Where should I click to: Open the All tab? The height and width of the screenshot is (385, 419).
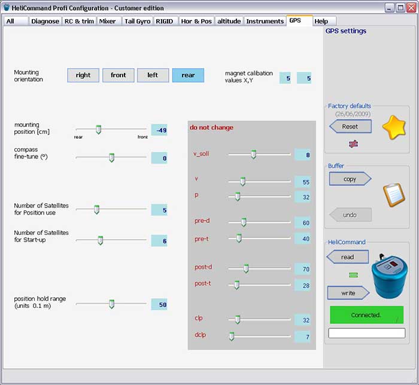click(16, 21)
